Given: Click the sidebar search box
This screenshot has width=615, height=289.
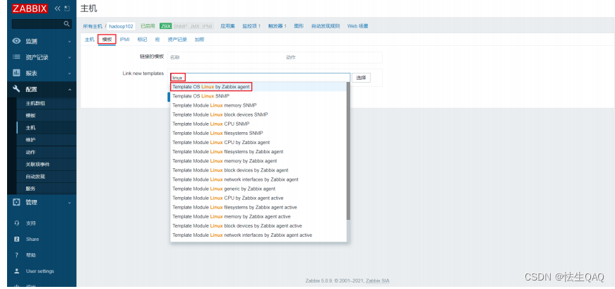Looking at the screenshot, I should 42,24.
